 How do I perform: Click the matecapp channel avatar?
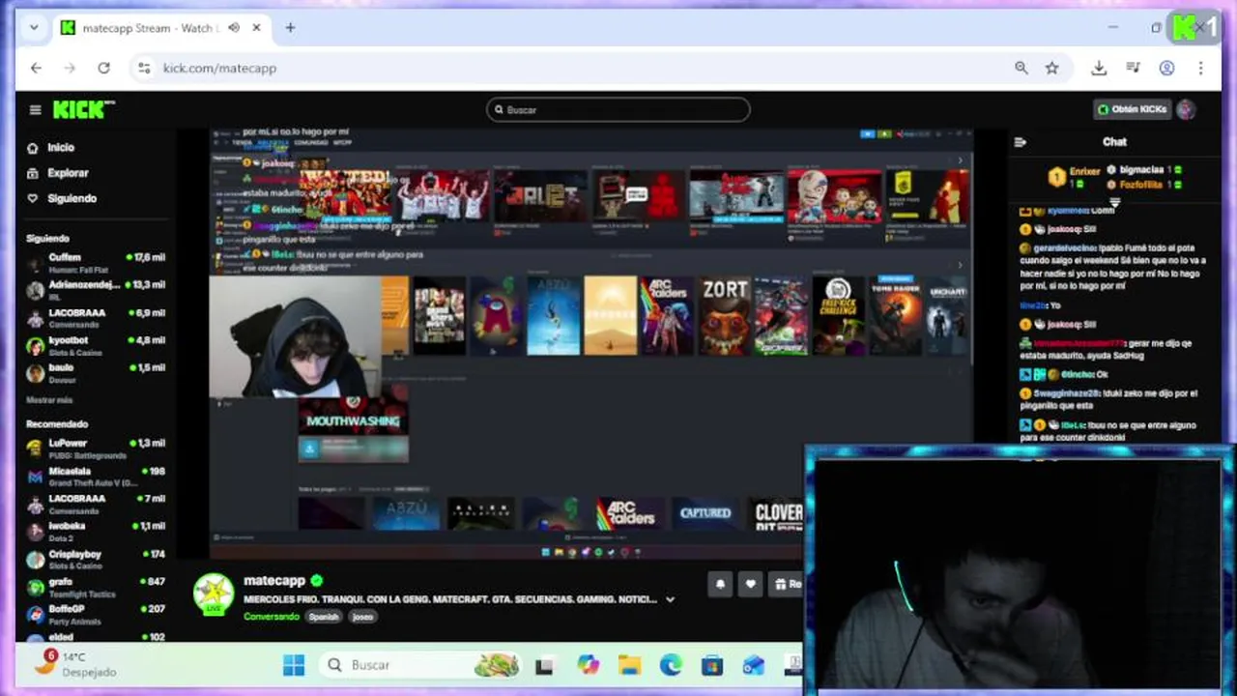(x=213, y=594)
